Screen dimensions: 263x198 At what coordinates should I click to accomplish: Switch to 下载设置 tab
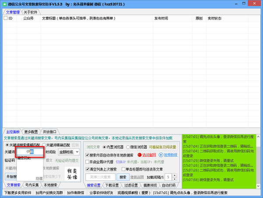pos(112,185)
